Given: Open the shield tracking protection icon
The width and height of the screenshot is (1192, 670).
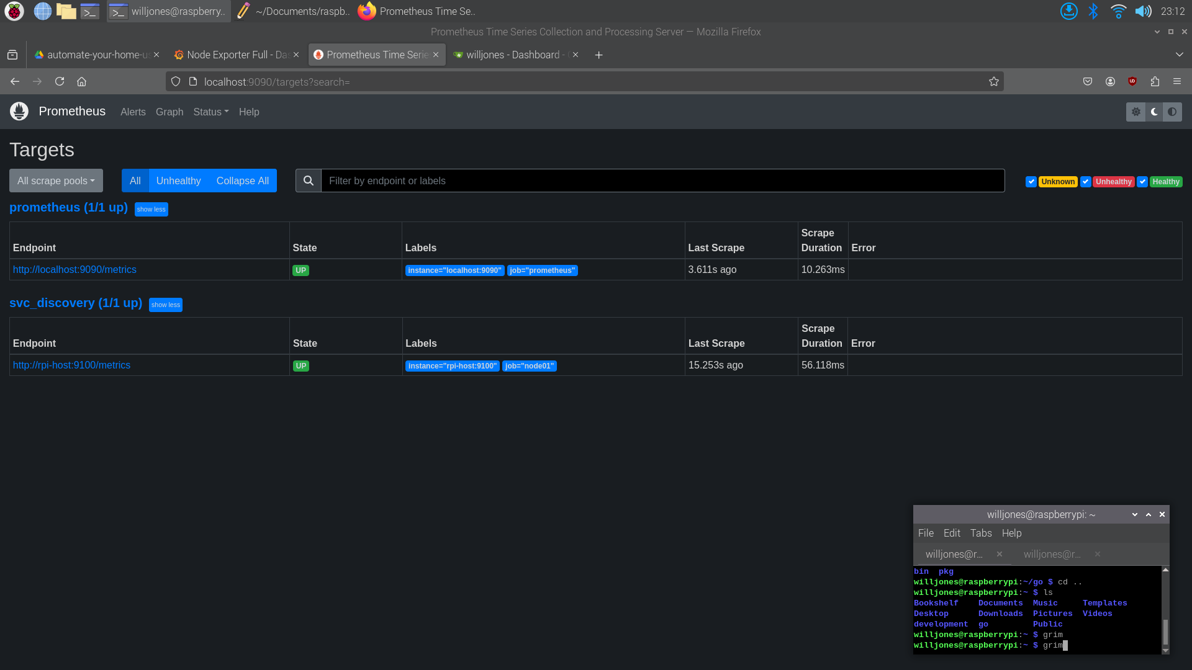Looking at the screenshot, I should [x=176, y=81].
